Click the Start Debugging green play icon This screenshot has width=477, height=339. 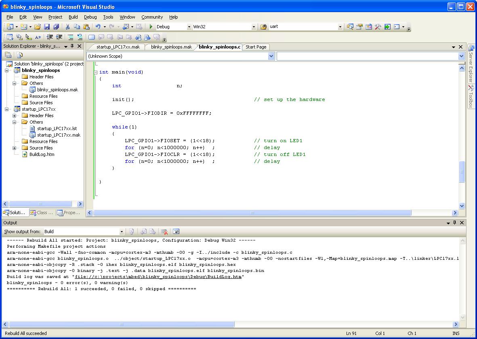(151, 27)
